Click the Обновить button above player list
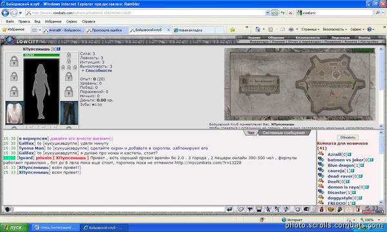Image resolution: width=387 pixels, height=232 pixels. pos(348,137)
